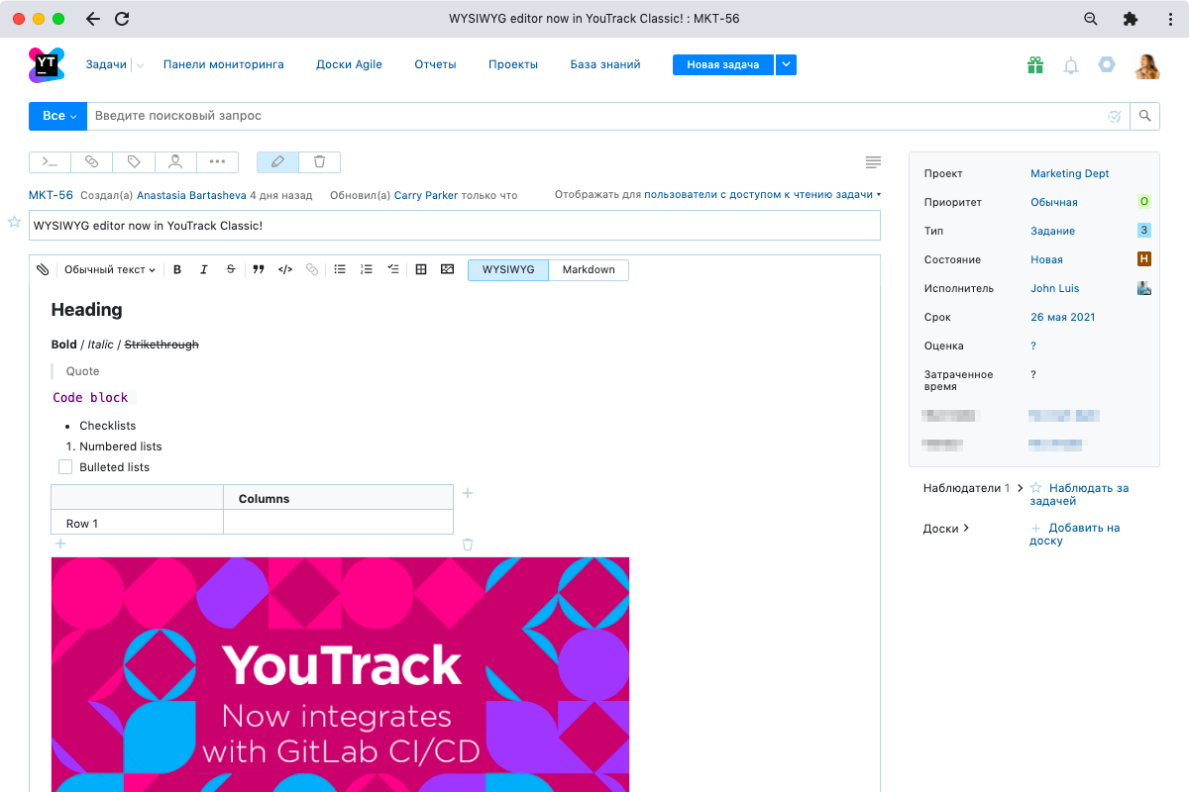Apply italic formatting
The height and width of the screenshot is (792, 1189).
pyautogui.click(x=204, y=269)
